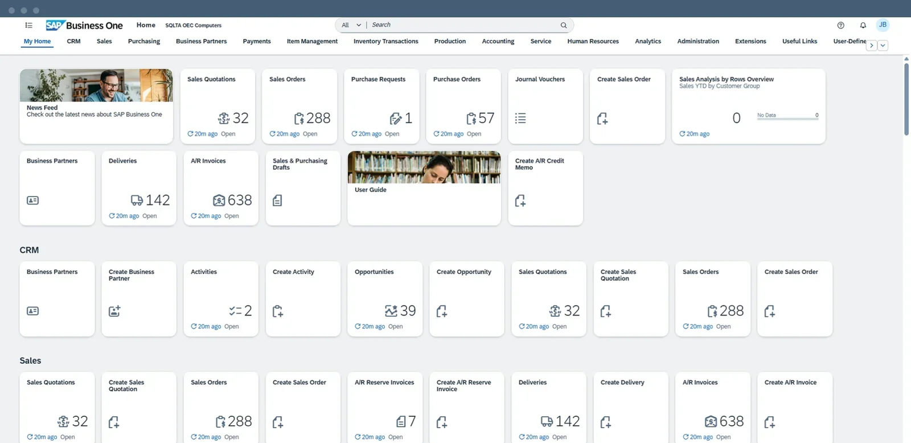Select the Inventory Transactions tab
911x443 pixels.
pos(386,41)
